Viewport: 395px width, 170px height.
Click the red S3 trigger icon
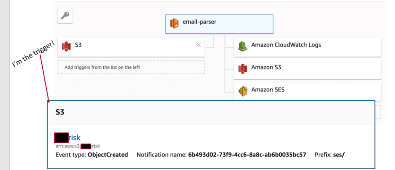point(66,46)
